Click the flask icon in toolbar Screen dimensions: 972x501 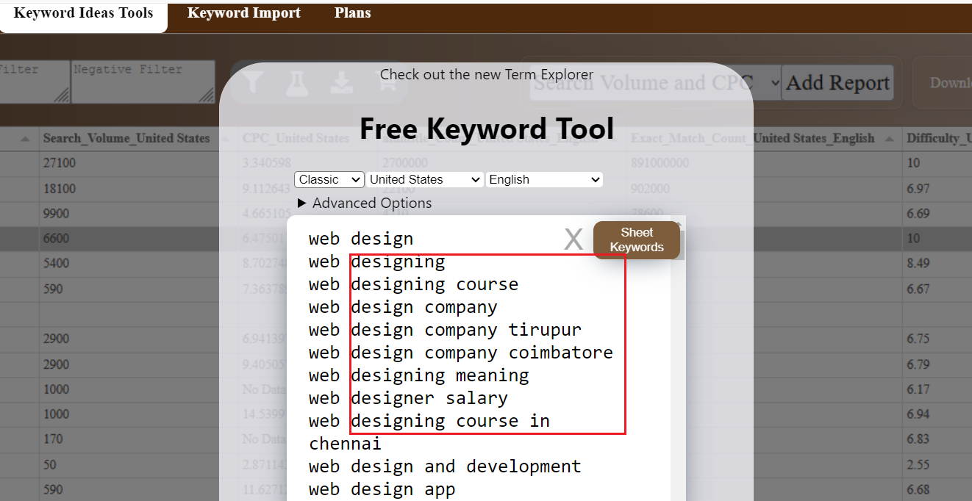(x=297, y=83)
